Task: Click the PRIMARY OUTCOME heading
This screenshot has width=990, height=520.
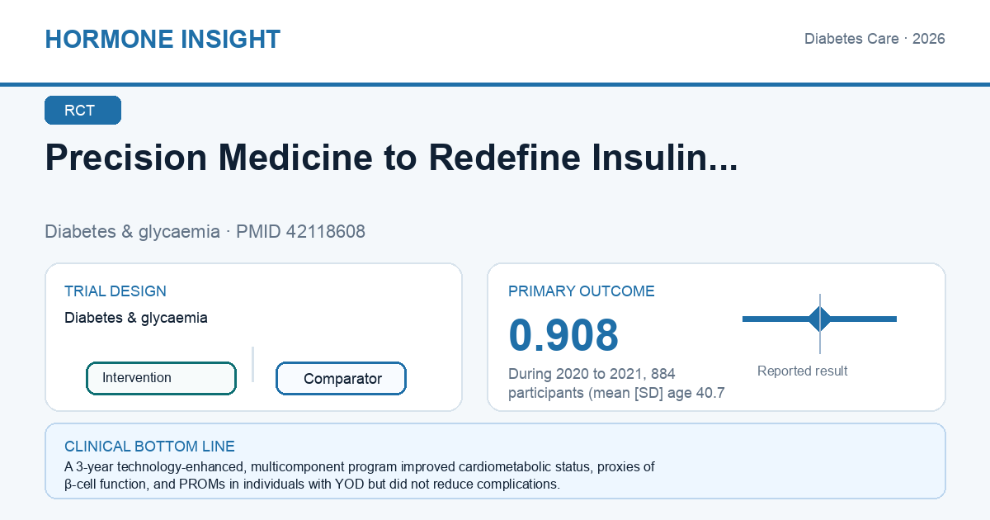Action: point(582,291)
